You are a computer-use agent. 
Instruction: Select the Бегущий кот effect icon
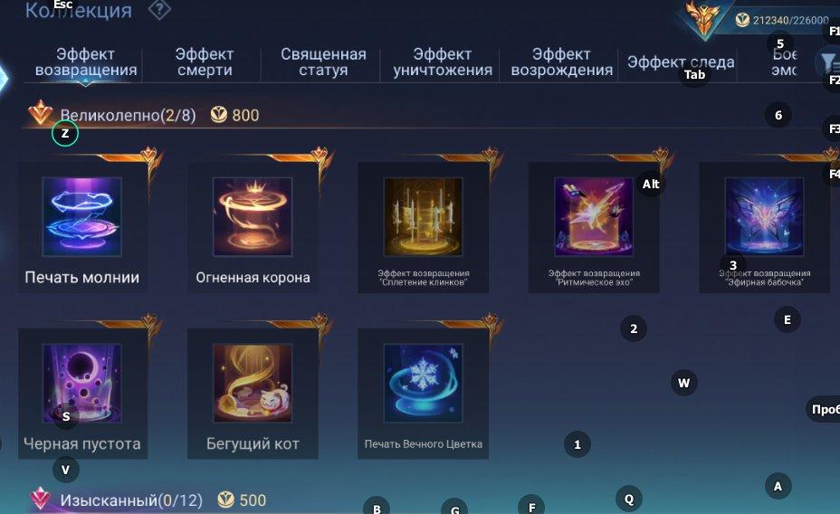coord(253,384)
